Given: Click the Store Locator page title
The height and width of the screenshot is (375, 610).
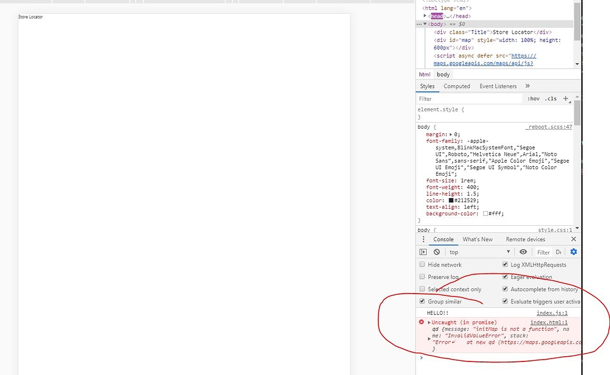Looking at the screenshot, I should [31, 17].
